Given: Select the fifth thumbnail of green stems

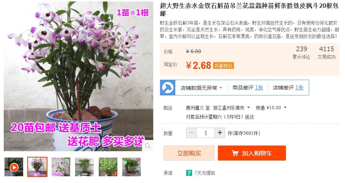Looking at the screenshot, I should click(x=108, y=167).
